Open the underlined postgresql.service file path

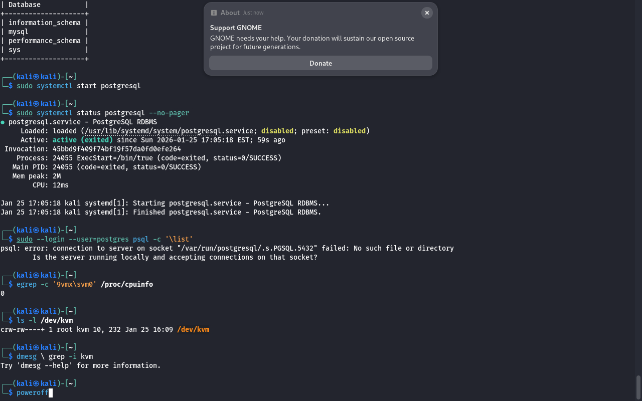pyautogui.click(x=169, y=131)
